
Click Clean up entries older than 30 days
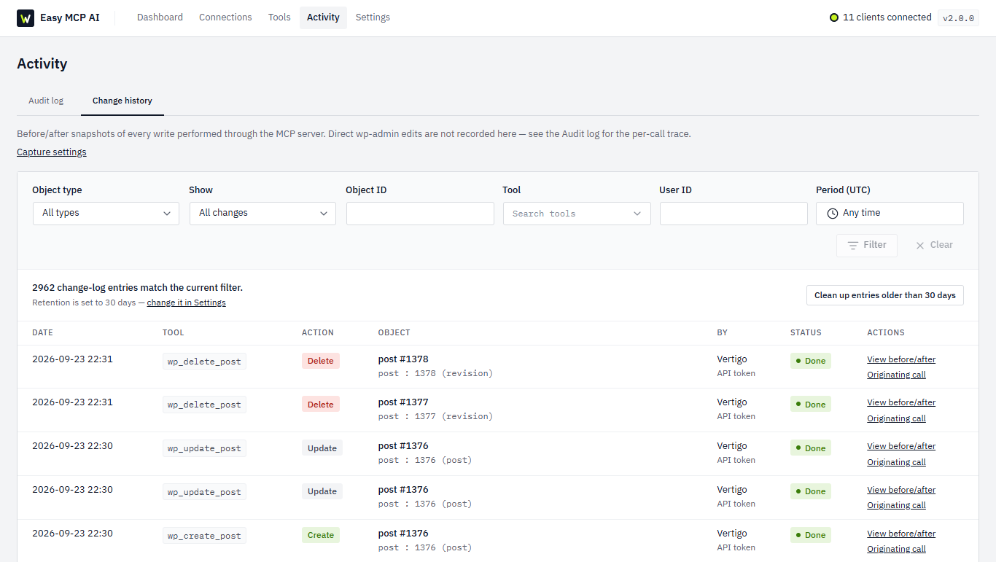[885, 295]
